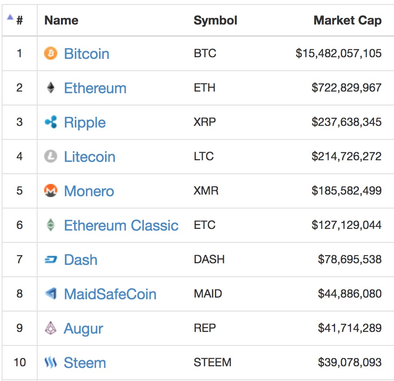Open the Ethereum link
This screenshot has width=394, height=381.
click(95, 88)
